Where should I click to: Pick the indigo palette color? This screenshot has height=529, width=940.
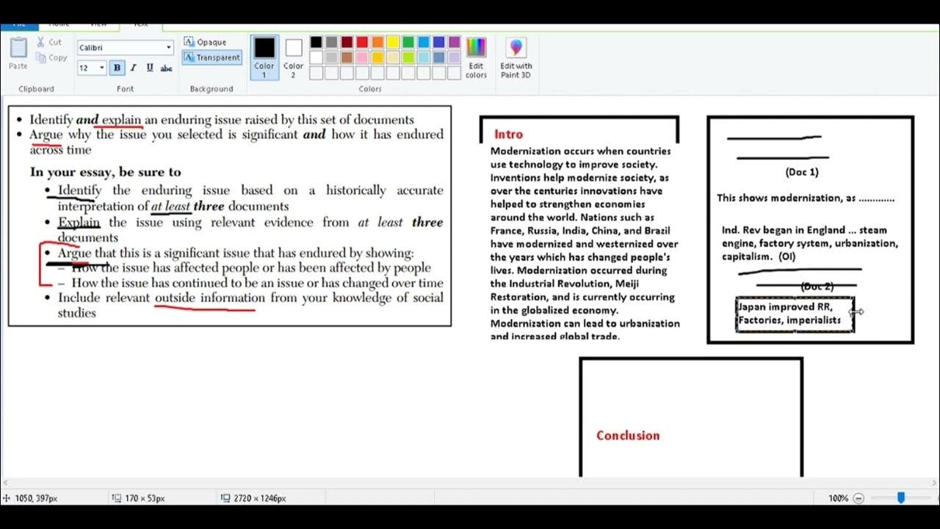pyautogui.click(x=439, y=43)
